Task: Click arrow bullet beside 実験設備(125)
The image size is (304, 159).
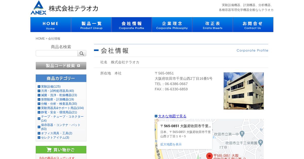Action: 39,87
